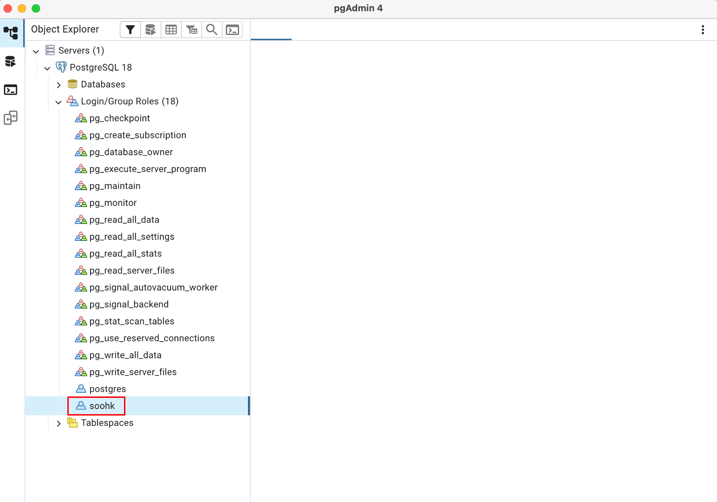The height and width of the screenshot is (502, 717).
Task: Click the View Data table toolbar icon
Action: pos(171,30)
